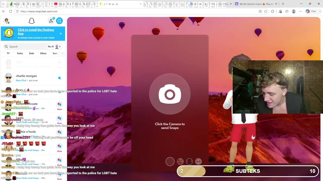Go back in the browser

point(4,11)
